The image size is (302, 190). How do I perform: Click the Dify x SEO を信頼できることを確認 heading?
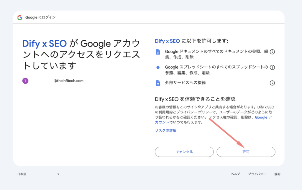click(195, 99)
